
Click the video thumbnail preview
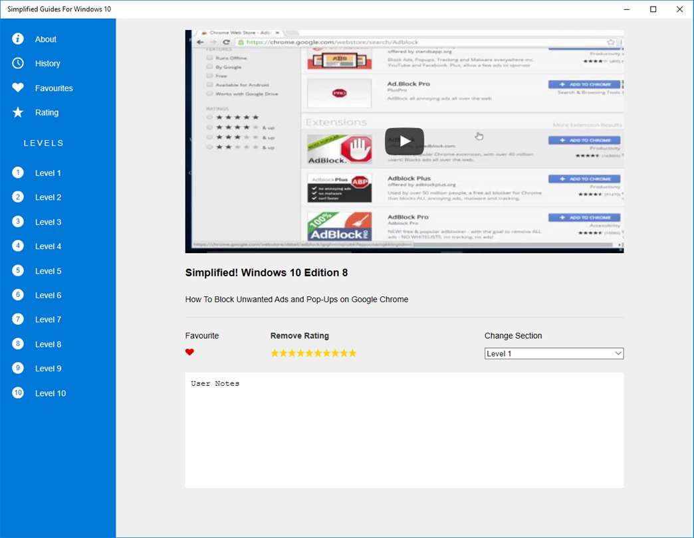click(x=404, y=141)
